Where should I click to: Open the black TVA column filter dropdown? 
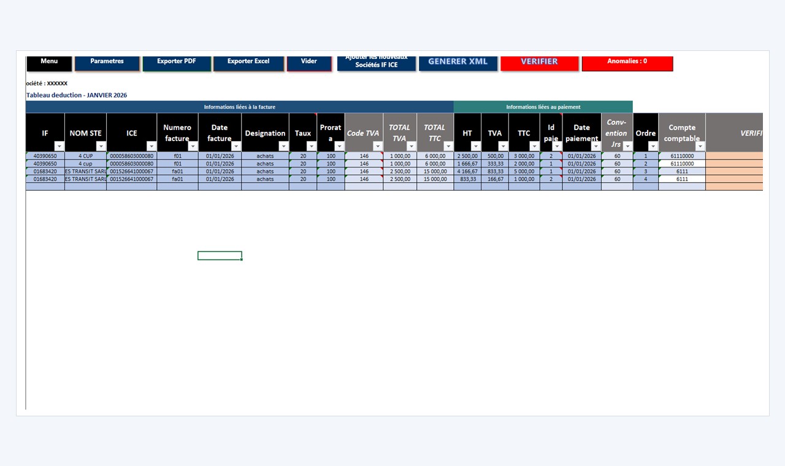[x=504, y=146]
